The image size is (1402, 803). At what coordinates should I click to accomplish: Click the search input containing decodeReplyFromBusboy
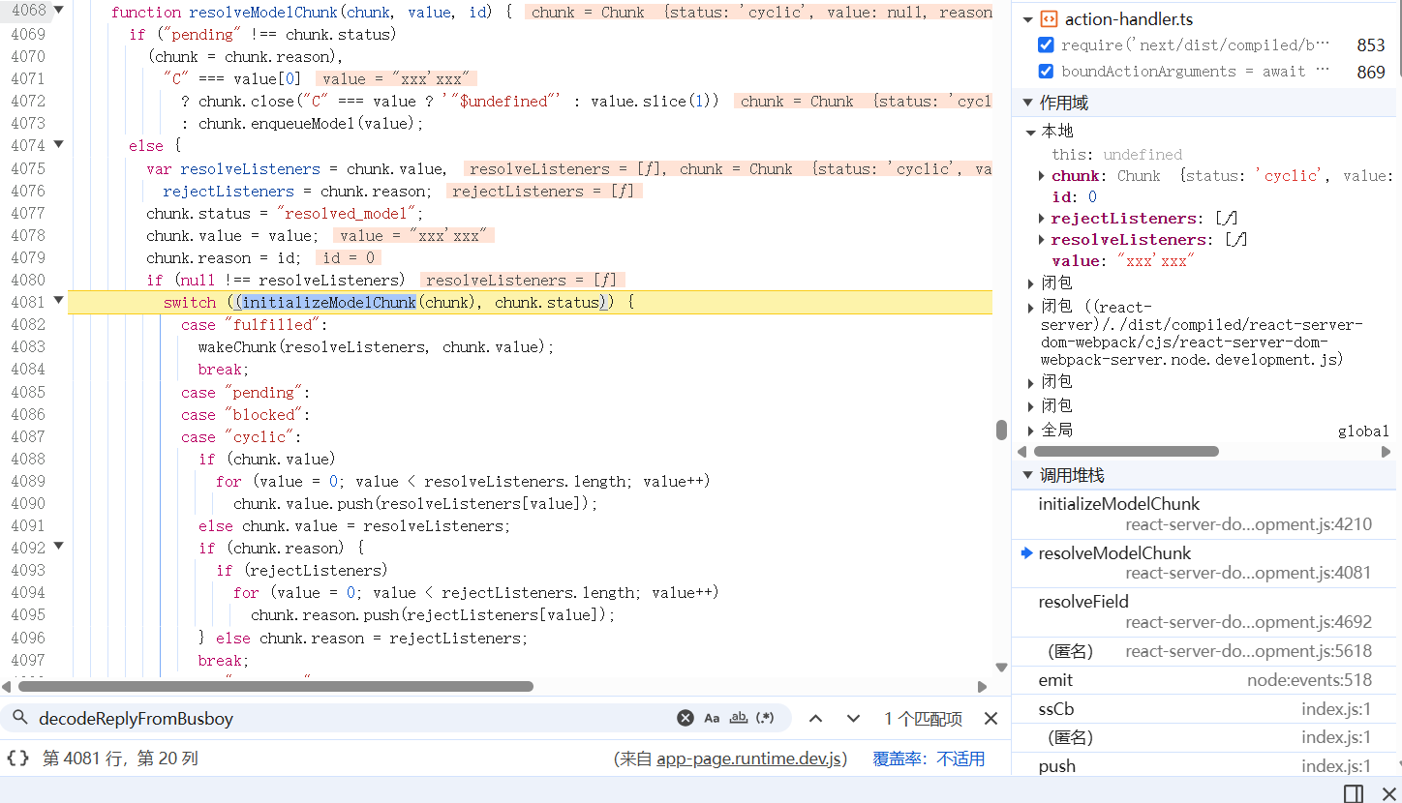point(349,718)
